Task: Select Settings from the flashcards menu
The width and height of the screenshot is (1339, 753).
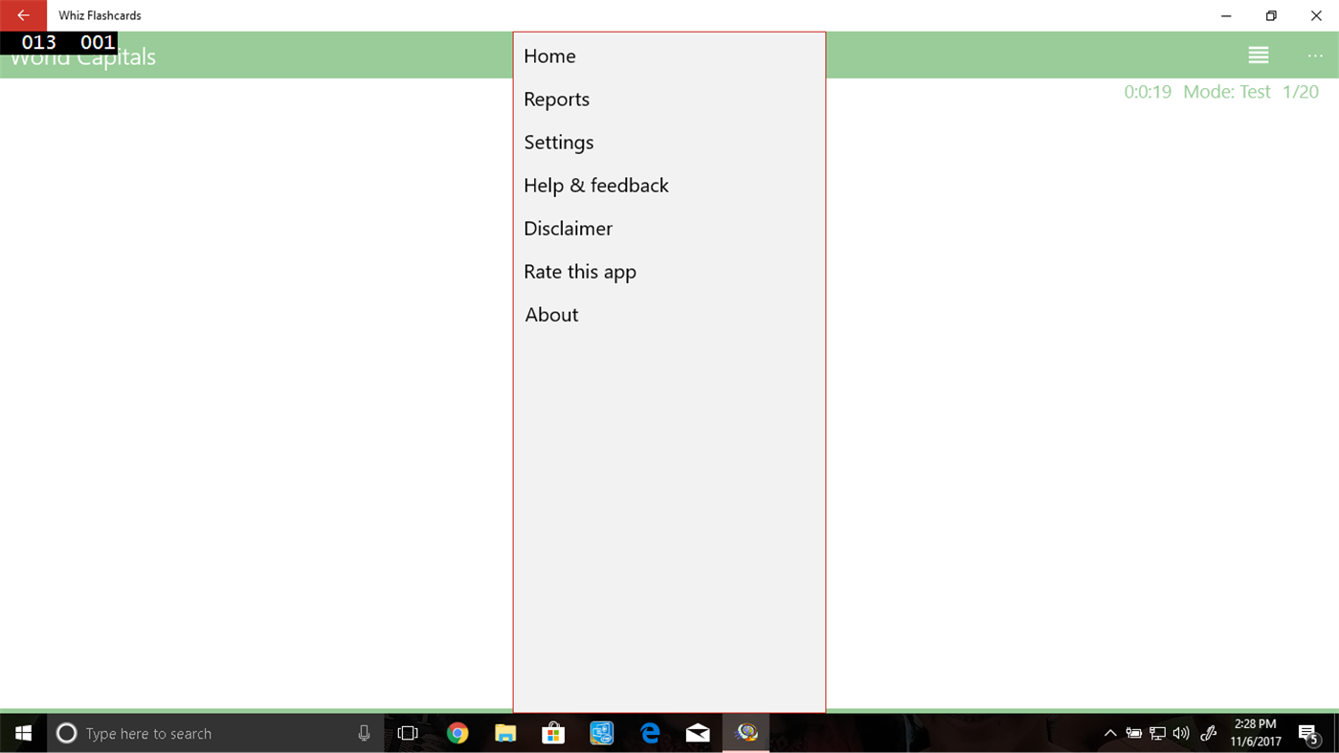Action: (558, 142)
